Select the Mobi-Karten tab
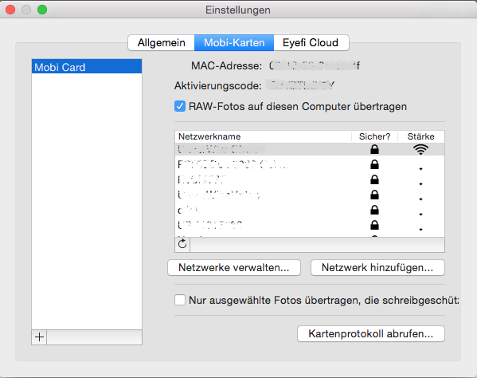 tap(234, 42)
